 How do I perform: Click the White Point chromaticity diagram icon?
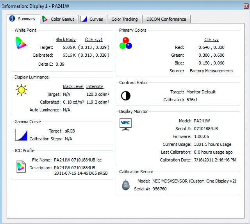[21, 43]
